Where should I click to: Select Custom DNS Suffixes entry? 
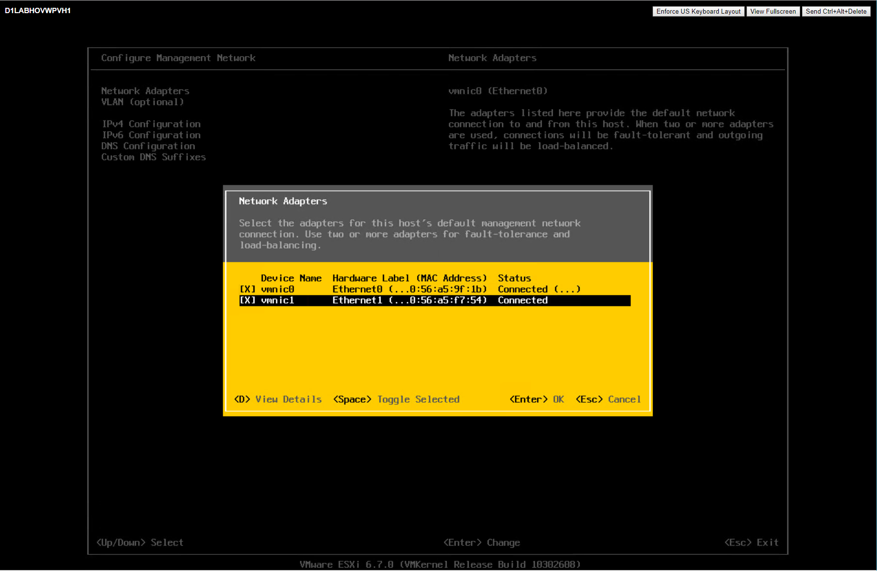pos(153,157)
